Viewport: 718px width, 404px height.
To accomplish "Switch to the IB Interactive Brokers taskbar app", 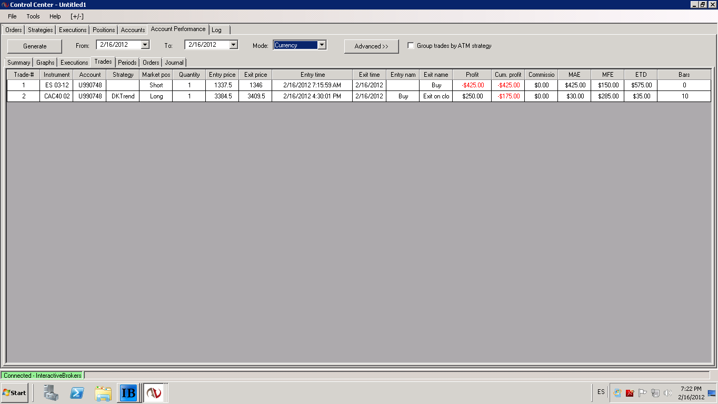I will 128,392.
